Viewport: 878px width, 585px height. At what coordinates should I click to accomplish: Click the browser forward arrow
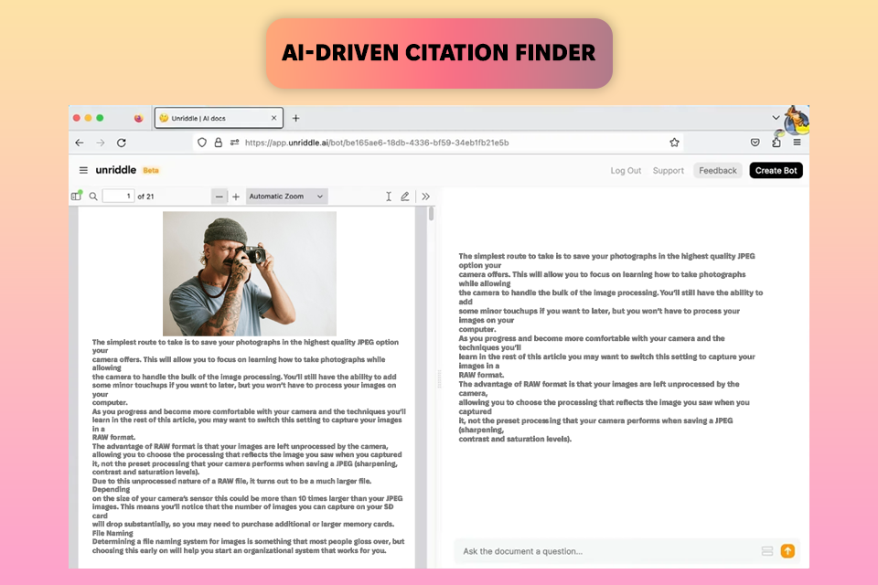click(x=101, y=143)
